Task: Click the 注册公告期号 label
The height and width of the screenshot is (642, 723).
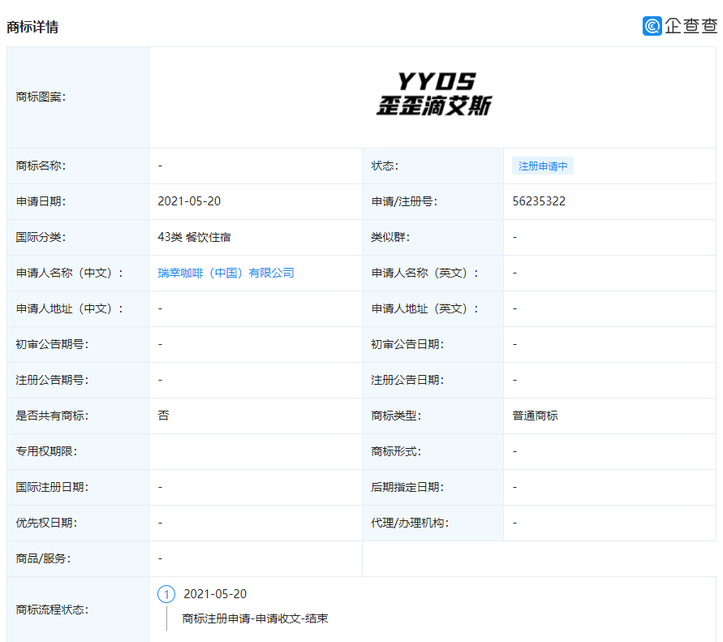Action: pos(52,380)
